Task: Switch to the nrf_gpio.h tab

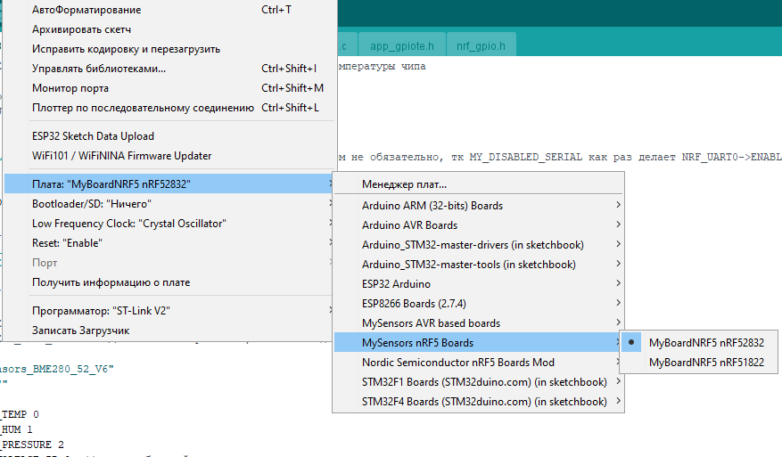Action: [x=480, y=45]
